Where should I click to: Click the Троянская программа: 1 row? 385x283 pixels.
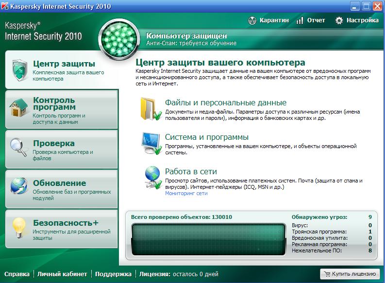(332, 232)
